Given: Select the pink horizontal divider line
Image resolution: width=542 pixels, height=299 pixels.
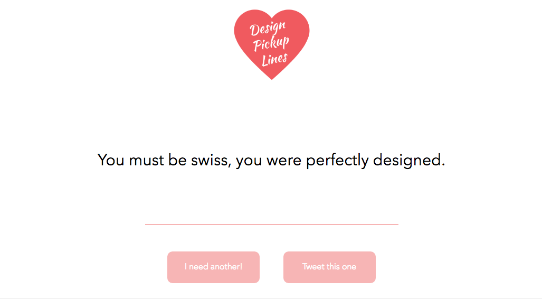Looking at the screenshot, I should [271, 225].
